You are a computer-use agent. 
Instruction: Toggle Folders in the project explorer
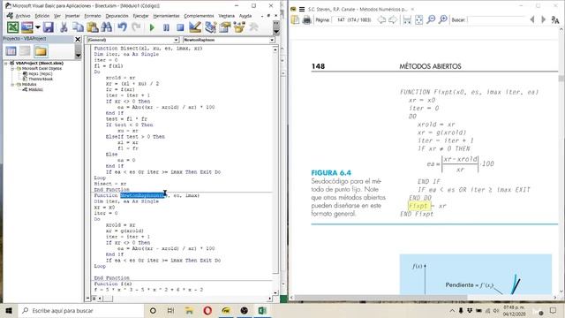pos(41,51)
